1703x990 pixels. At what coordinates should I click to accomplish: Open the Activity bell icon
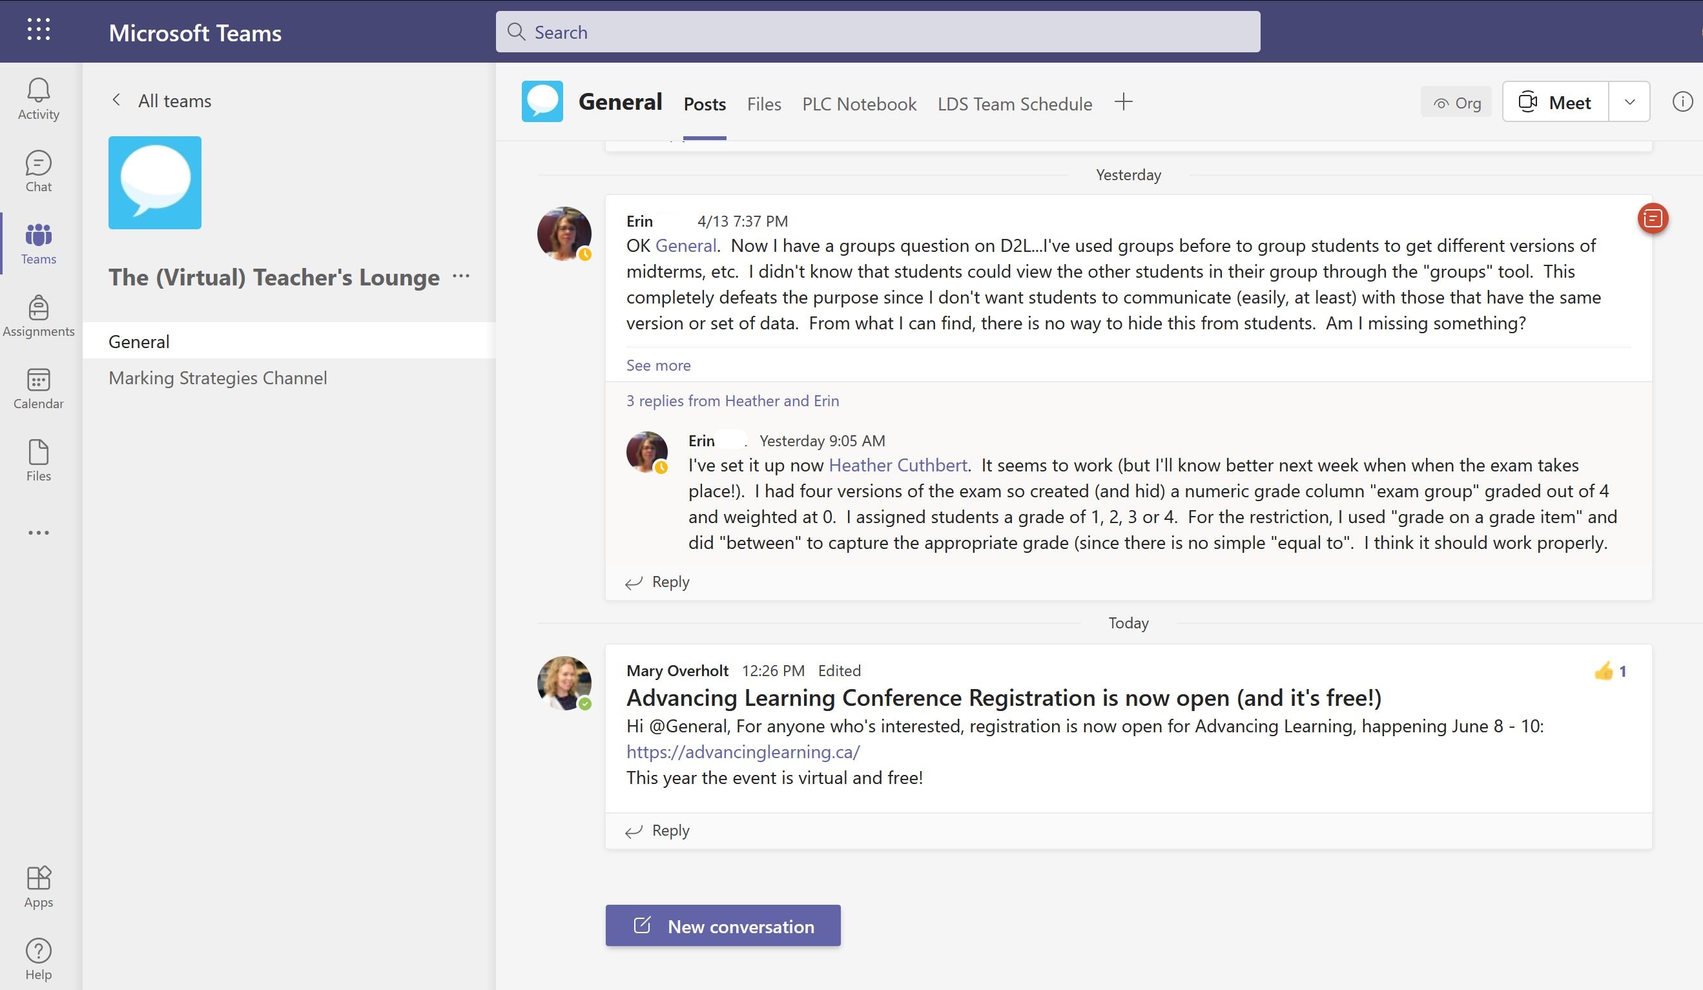click(39, 99)
